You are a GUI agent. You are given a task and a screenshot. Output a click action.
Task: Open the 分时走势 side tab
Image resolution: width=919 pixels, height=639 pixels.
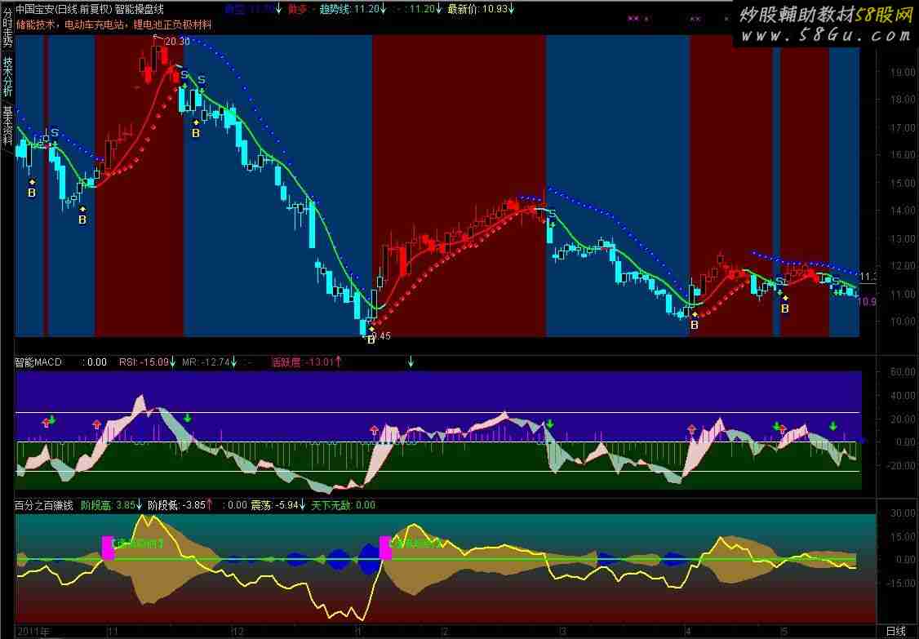click(x=7, y=32)
